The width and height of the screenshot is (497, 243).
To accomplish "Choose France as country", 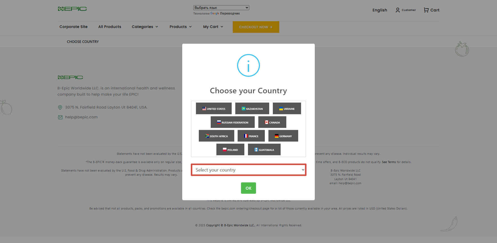I will (x=251, y=136).
